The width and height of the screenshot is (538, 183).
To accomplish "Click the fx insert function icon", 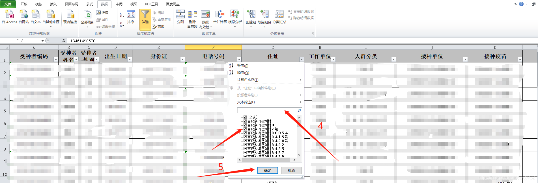I will coord(64,41).
